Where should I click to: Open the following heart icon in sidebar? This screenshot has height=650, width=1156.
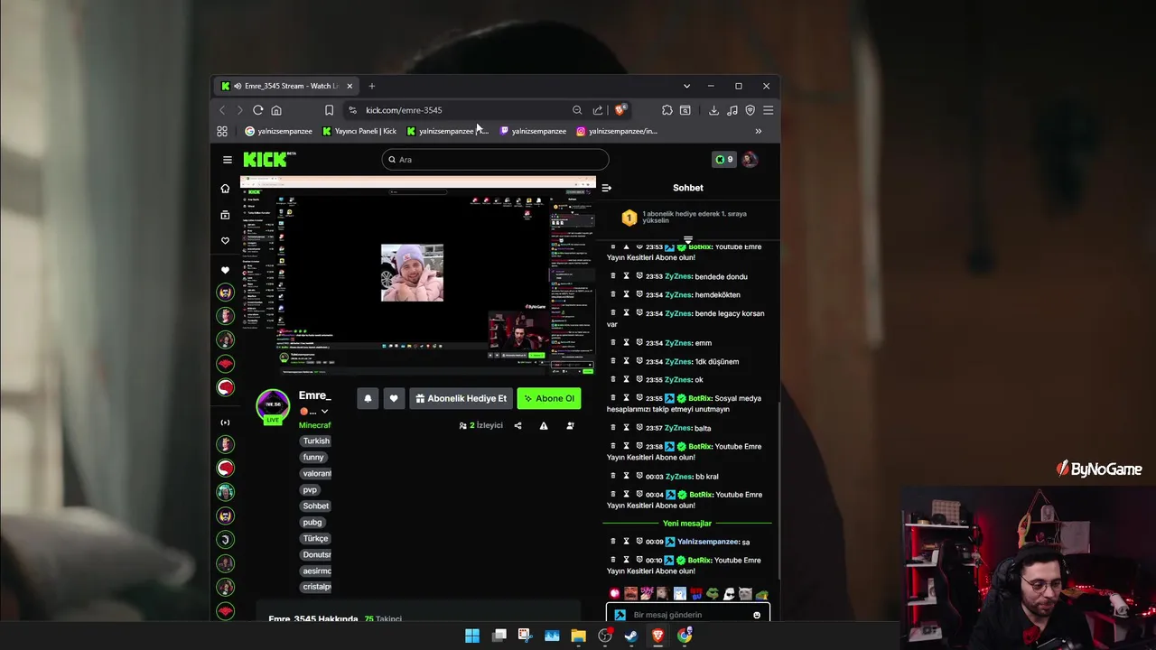point(225,241)
